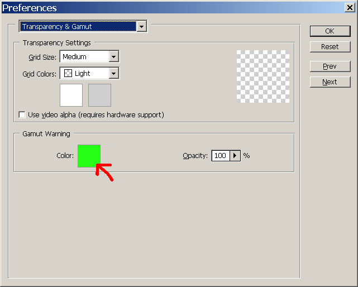358x287 pixels.
Task: Click the checkerboard icon beside Light
Action: point(68,73)
